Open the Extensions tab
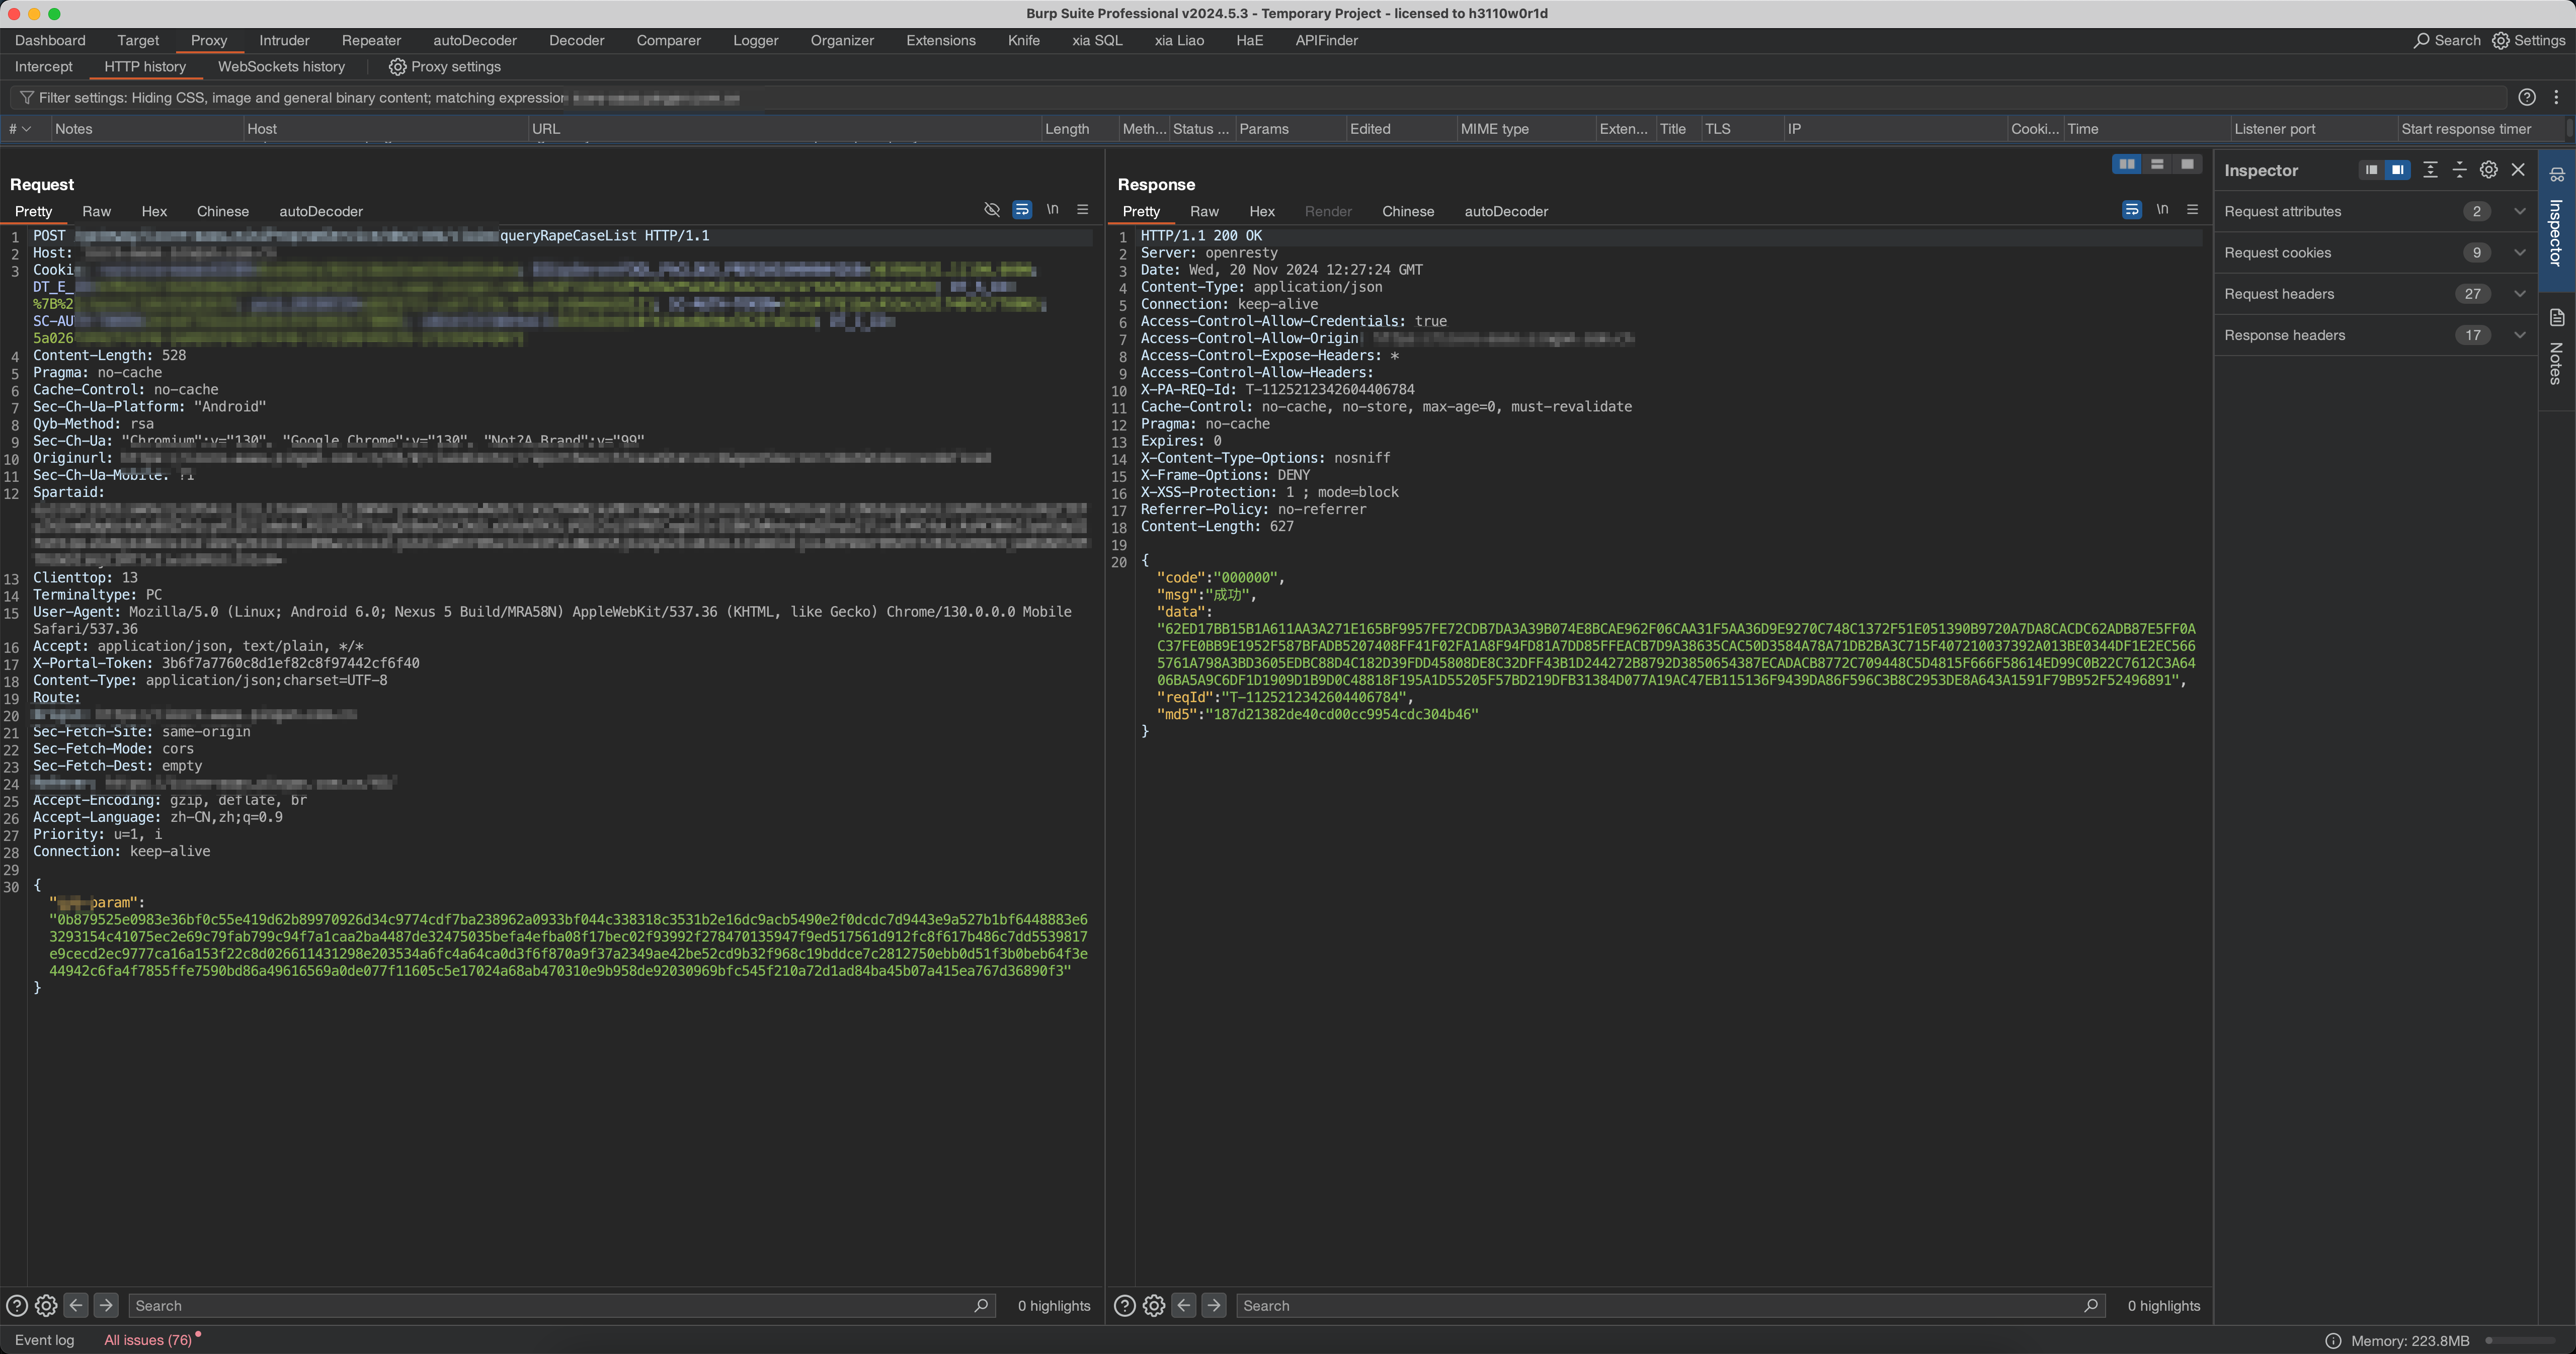 click(x=940, y=40)
